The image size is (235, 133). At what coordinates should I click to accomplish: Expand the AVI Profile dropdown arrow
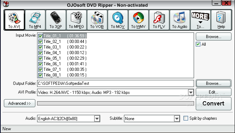click(191, 93)
